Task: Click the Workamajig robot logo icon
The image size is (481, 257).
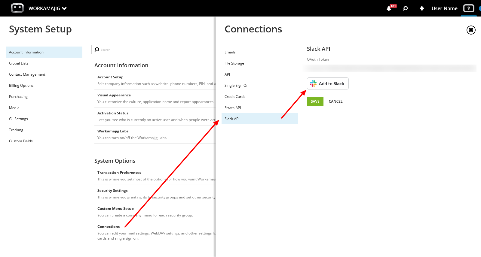Action: coord(17,8)
